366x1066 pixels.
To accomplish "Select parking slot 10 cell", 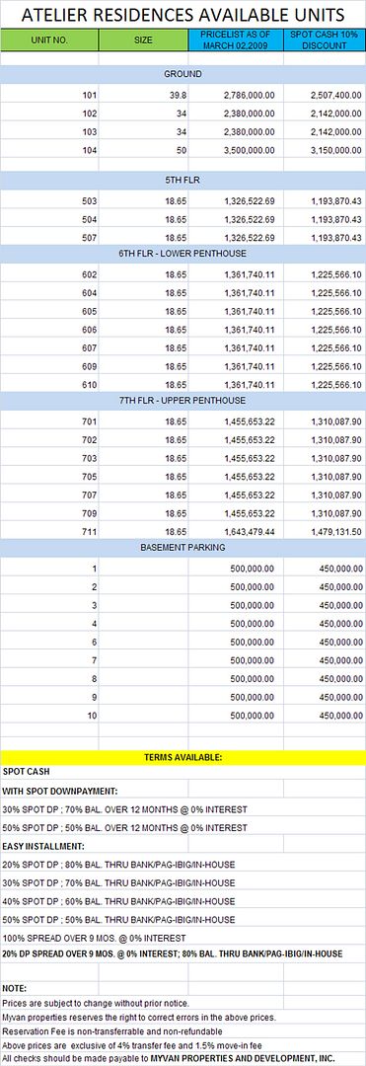I will click(x=49, y=716).
